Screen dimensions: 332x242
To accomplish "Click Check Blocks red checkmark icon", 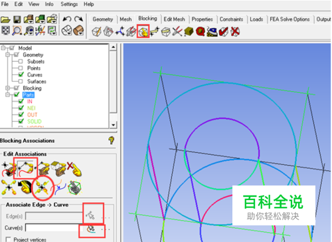I will (224, 31).
